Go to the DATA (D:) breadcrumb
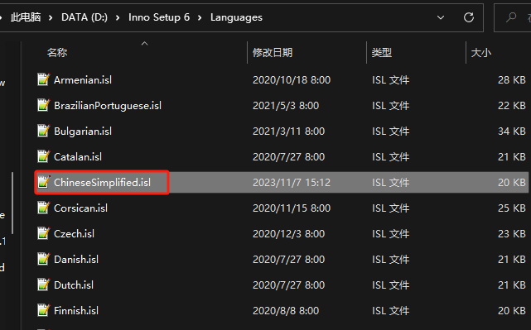 tap(84, 17)
